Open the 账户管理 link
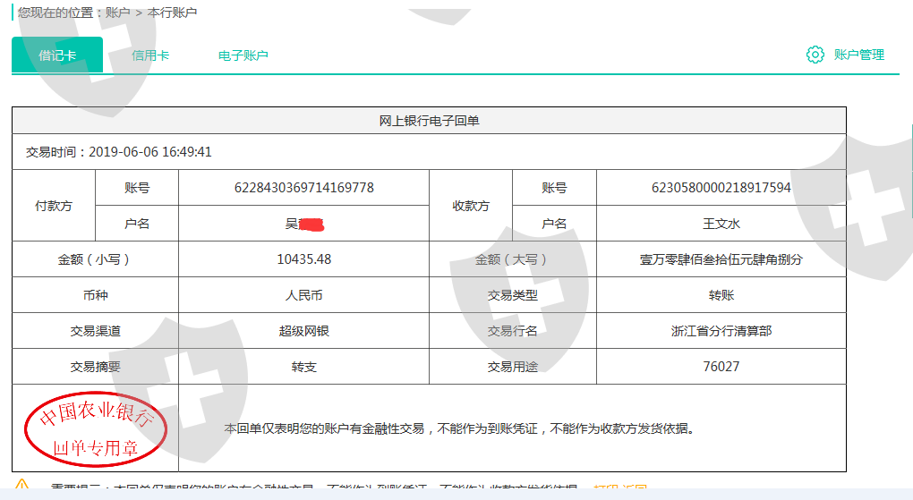This screenshot has height=500, width=913. click(859, 55)
